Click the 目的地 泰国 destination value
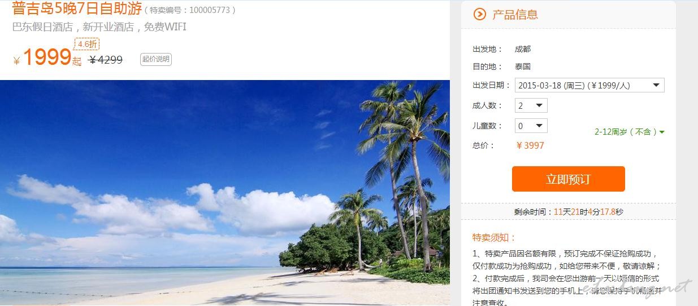This screenshot has height=306, width=698. [x=523, y=66]
